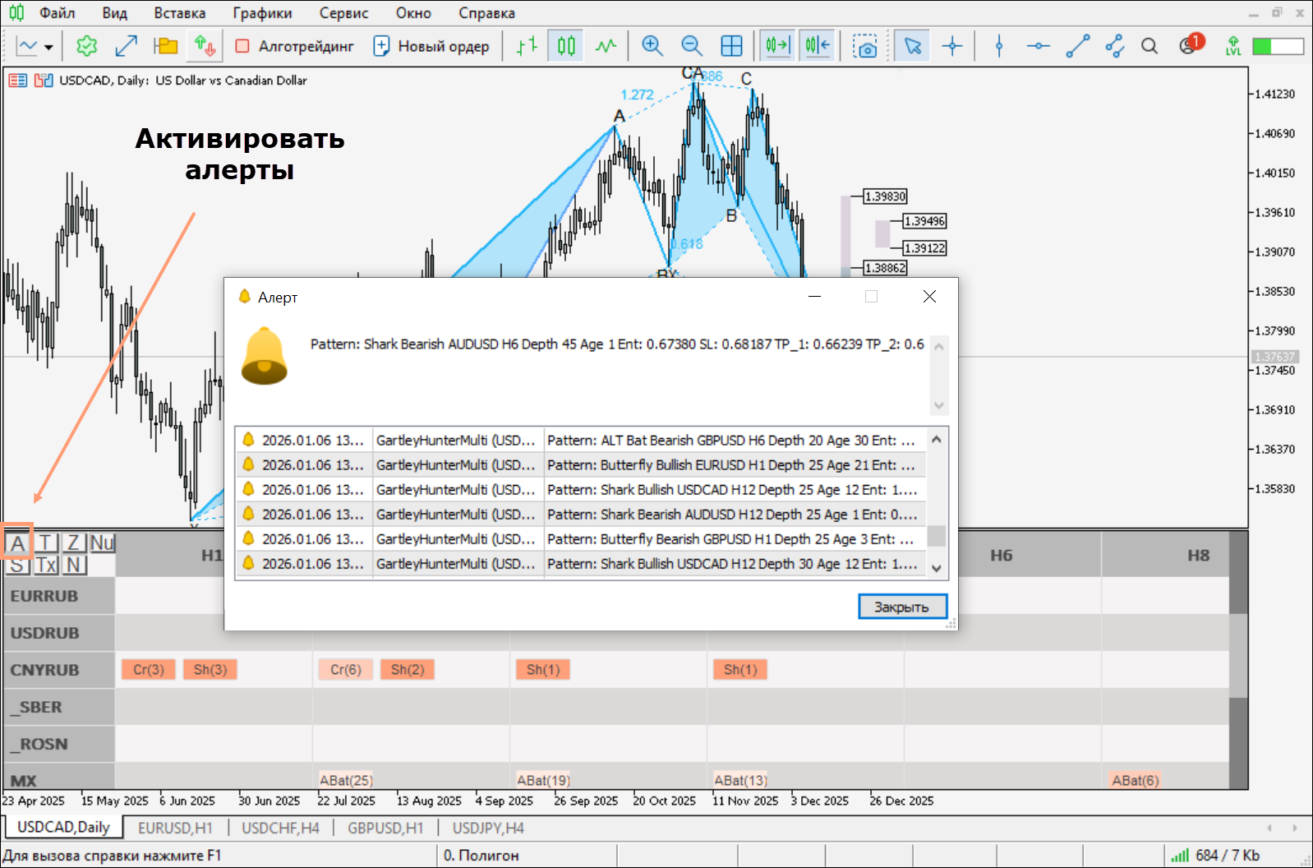
Task: Select the crosshair tool
Action: click(x=952, y=46)
